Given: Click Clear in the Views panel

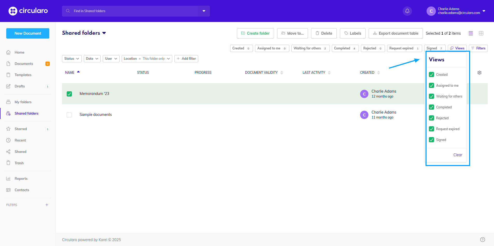Looking at the screenshot, I should pos(458,155).
